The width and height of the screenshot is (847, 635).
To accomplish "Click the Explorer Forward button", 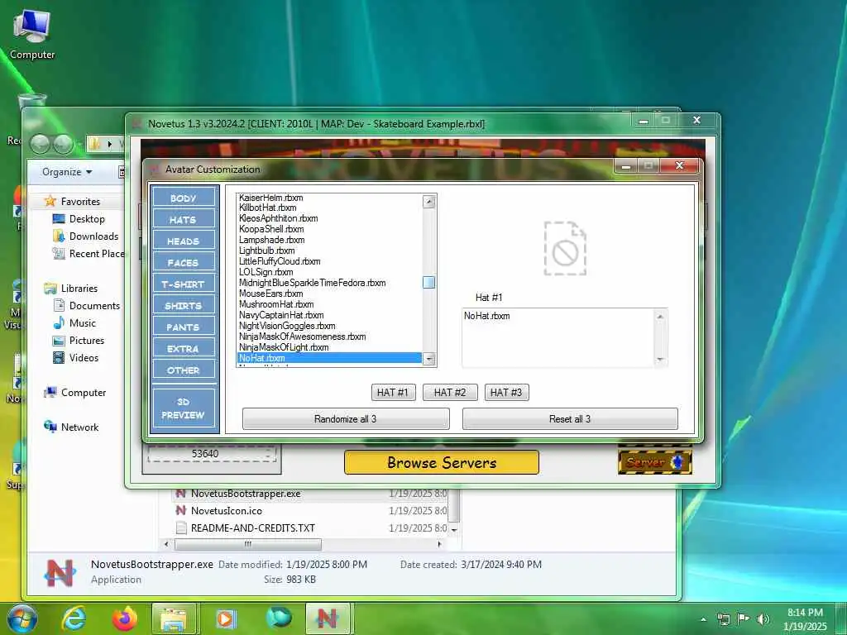I will (x=62, y=144).
